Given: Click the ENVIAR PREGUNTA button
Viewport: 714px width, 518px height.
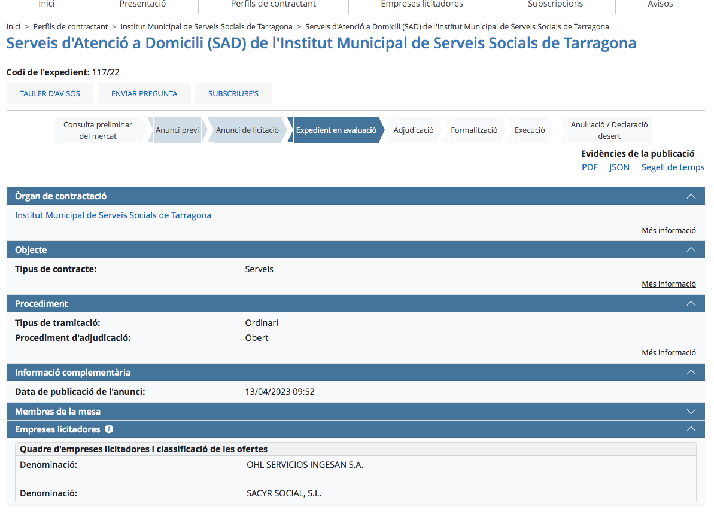Looking at the screenshot, I should pos(144,94).
